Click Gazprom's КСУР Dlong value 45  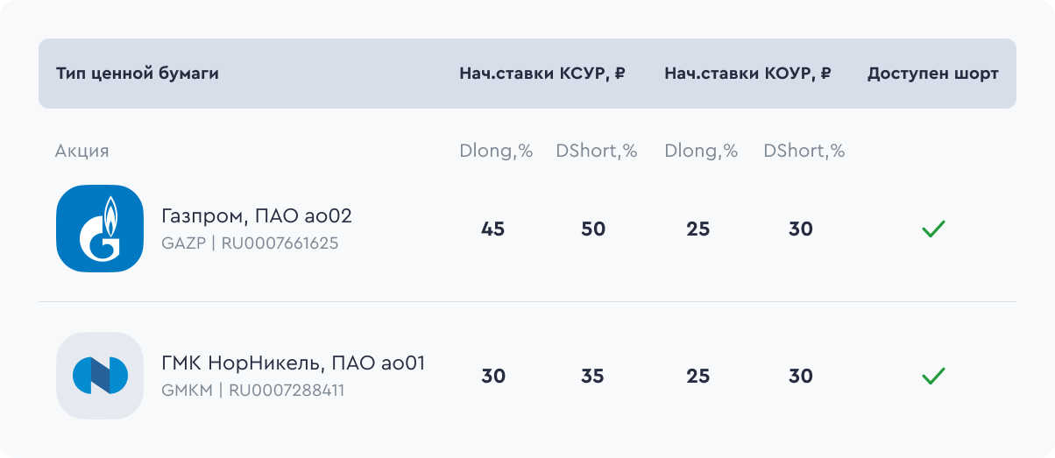pyautogui.click(x=493, y=229)
